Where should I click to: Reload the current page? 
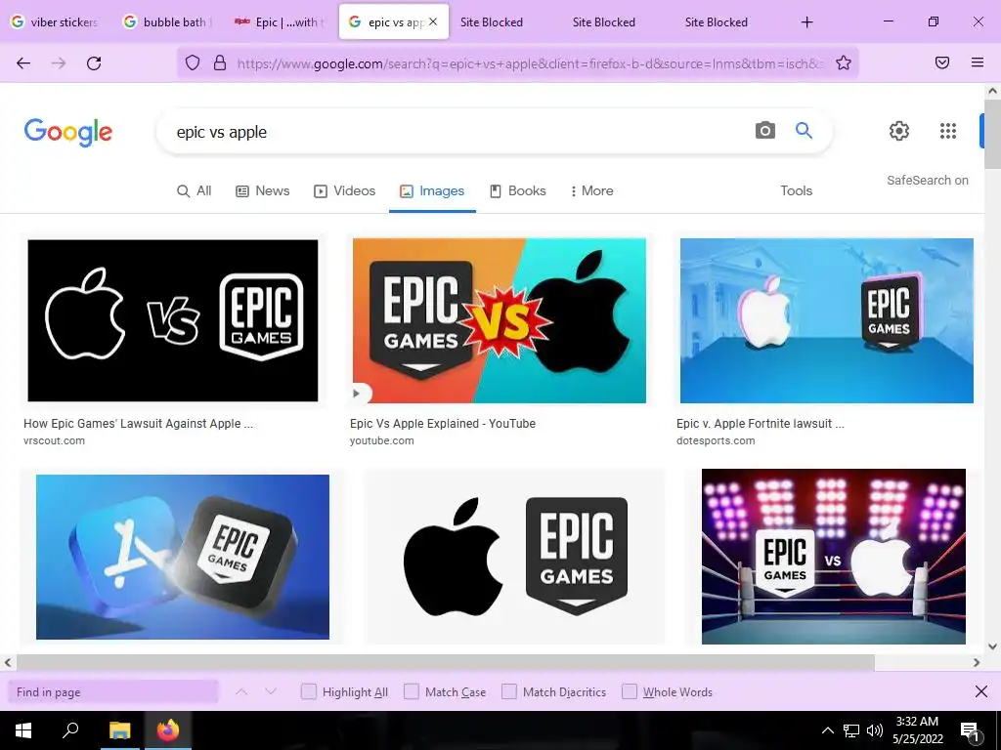pyautogui.click(x=94, y=62)
